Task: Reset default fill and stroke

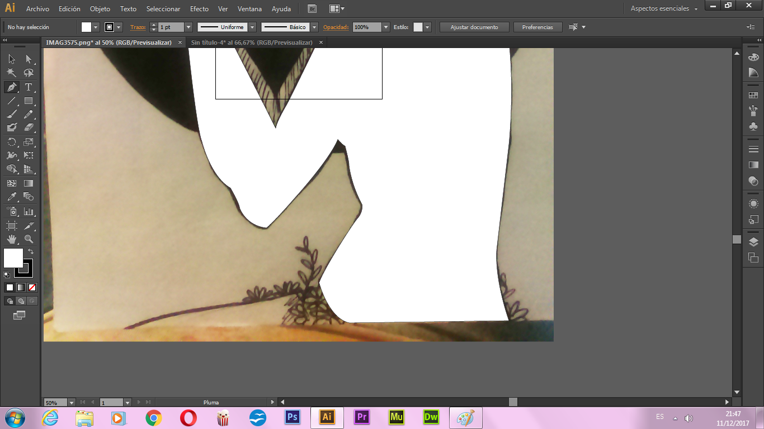Action: click(x=7, y=274)
